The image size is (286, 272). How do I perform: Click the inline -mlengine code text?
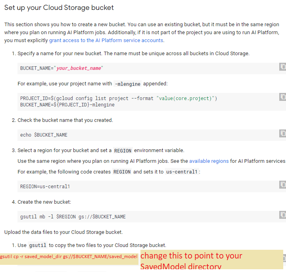[127, 84]
